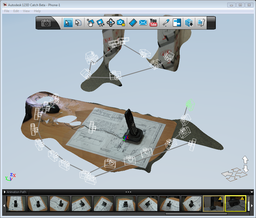Screen dimensions: 256x218
Task: Expand the Animation Path panel triangle
Action: 5,192
